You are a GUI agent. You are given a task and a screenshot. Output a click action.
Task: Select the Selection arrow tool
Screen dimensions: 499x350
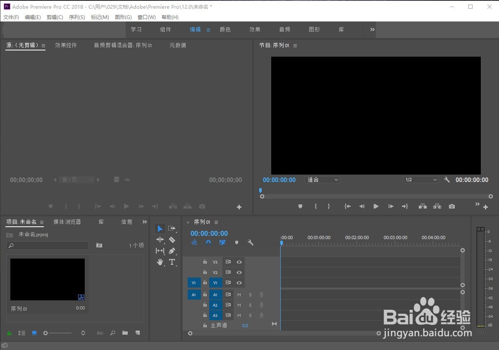160,228
